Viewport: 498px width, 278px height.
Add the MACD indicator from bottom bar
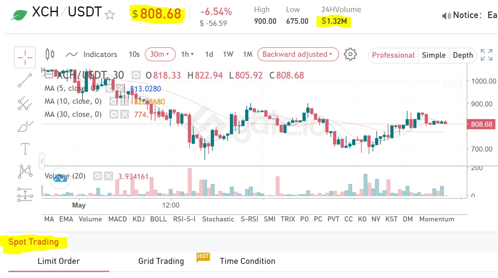click(x=117, y=219)
